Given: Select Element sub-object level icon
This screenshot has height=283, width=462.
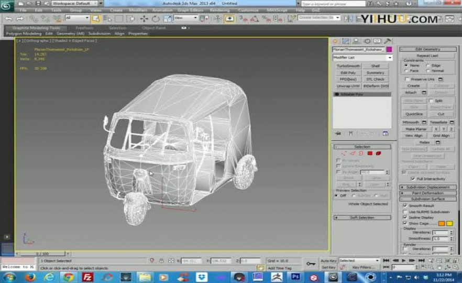Looking at the screenshot, I should click(378, 153).
